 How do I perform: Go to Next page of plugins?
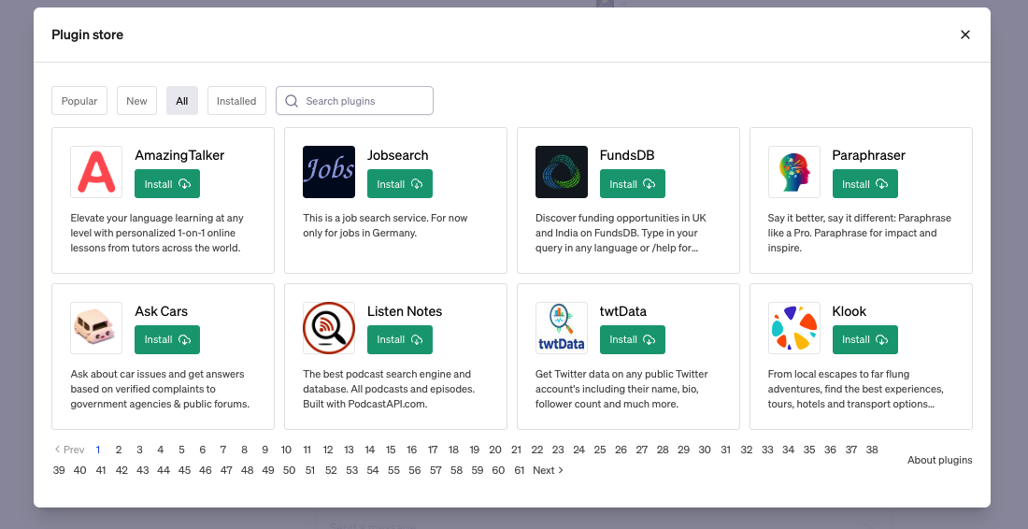point(548,470)
